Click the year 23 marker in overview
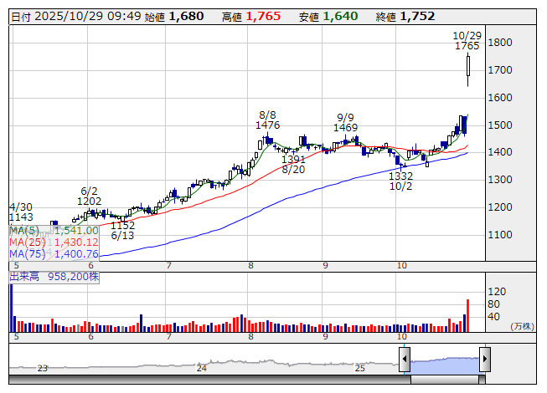 [43, 367]
